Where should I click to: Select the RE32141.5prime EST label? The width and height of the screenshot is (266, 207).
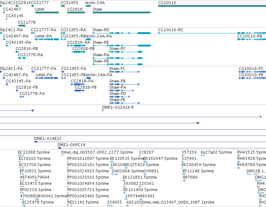tap(83, 202)
